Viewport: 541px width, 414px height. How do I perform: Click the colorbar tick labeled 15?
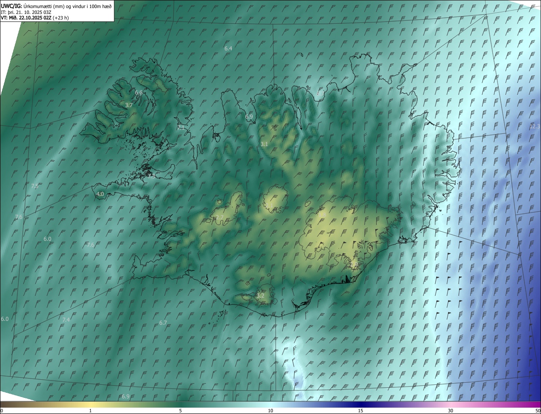click(x=361, y=411)
